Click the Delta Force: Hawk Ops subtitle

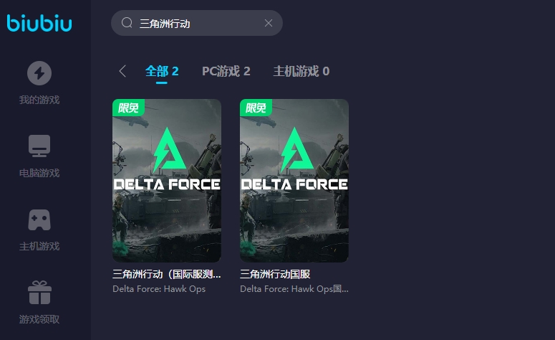click(x=159, y=289)
